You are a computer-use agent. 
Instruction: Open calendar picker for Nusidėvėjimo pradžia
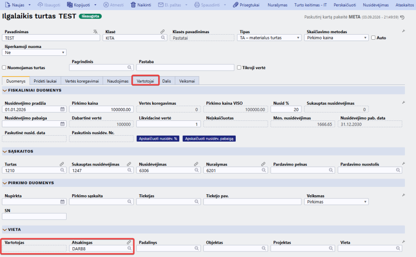62,109
